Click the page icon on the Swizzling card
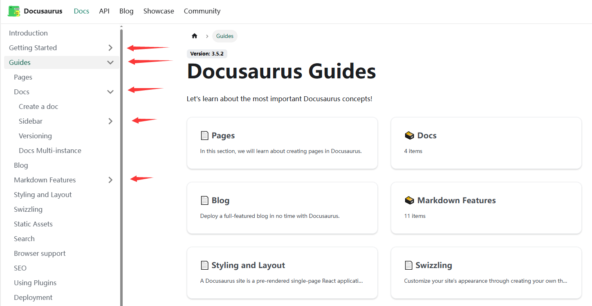The height and width of the screenshot is (306, 592). [x=408, y=265]
